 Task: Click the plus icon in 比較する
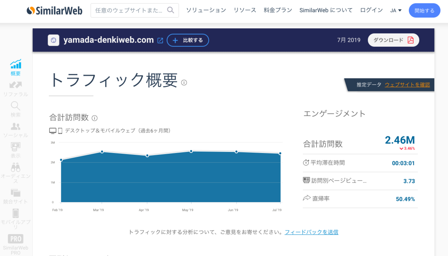coord(175,40)
